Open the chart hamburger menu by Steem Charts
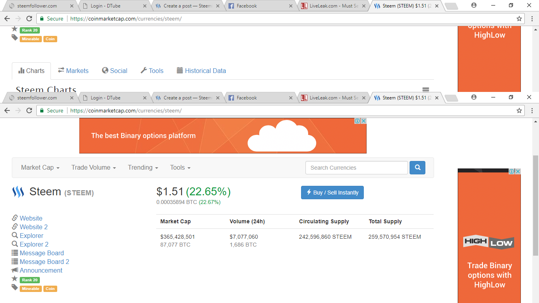Viewport: 539px width, 303px height. 425,90
